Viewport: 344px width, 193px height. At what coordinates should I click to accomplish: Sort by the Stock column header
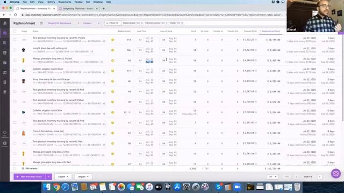click(193, 31)
